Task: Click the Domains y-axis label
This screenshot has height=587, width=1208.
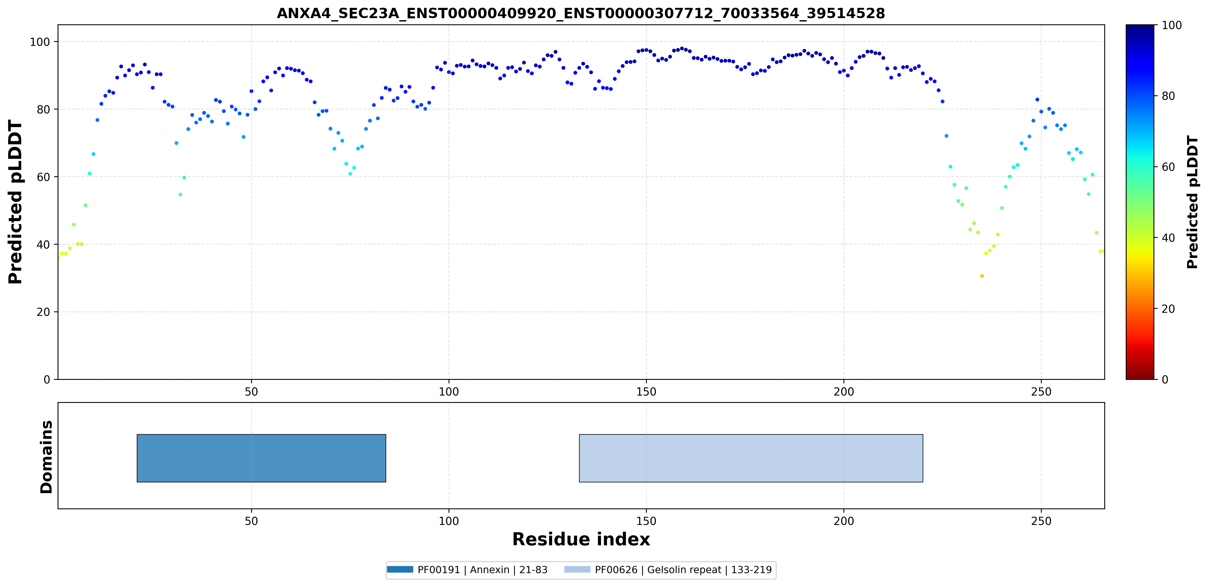Action: [46, 457]
